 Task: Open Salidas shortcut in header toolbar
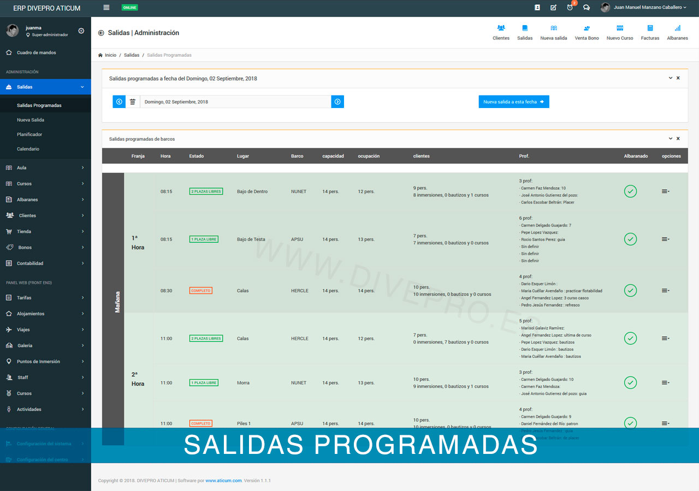click(x=525, y=33)
